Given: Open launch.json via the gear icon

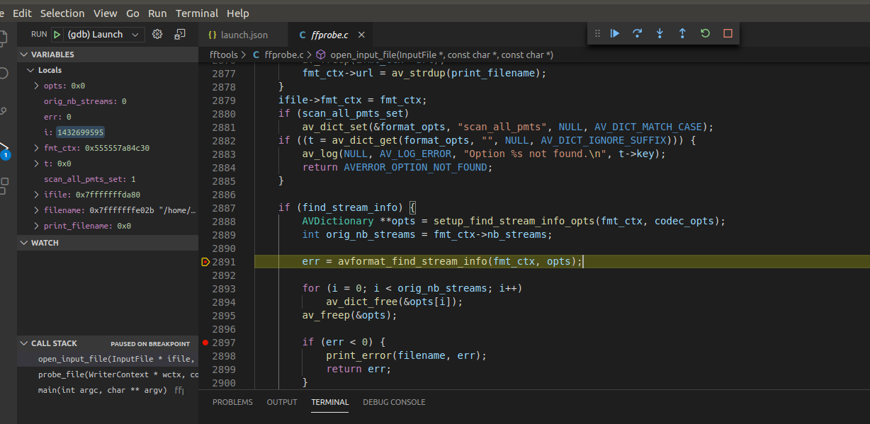Looking at the screenshot, I should (157, 34).
